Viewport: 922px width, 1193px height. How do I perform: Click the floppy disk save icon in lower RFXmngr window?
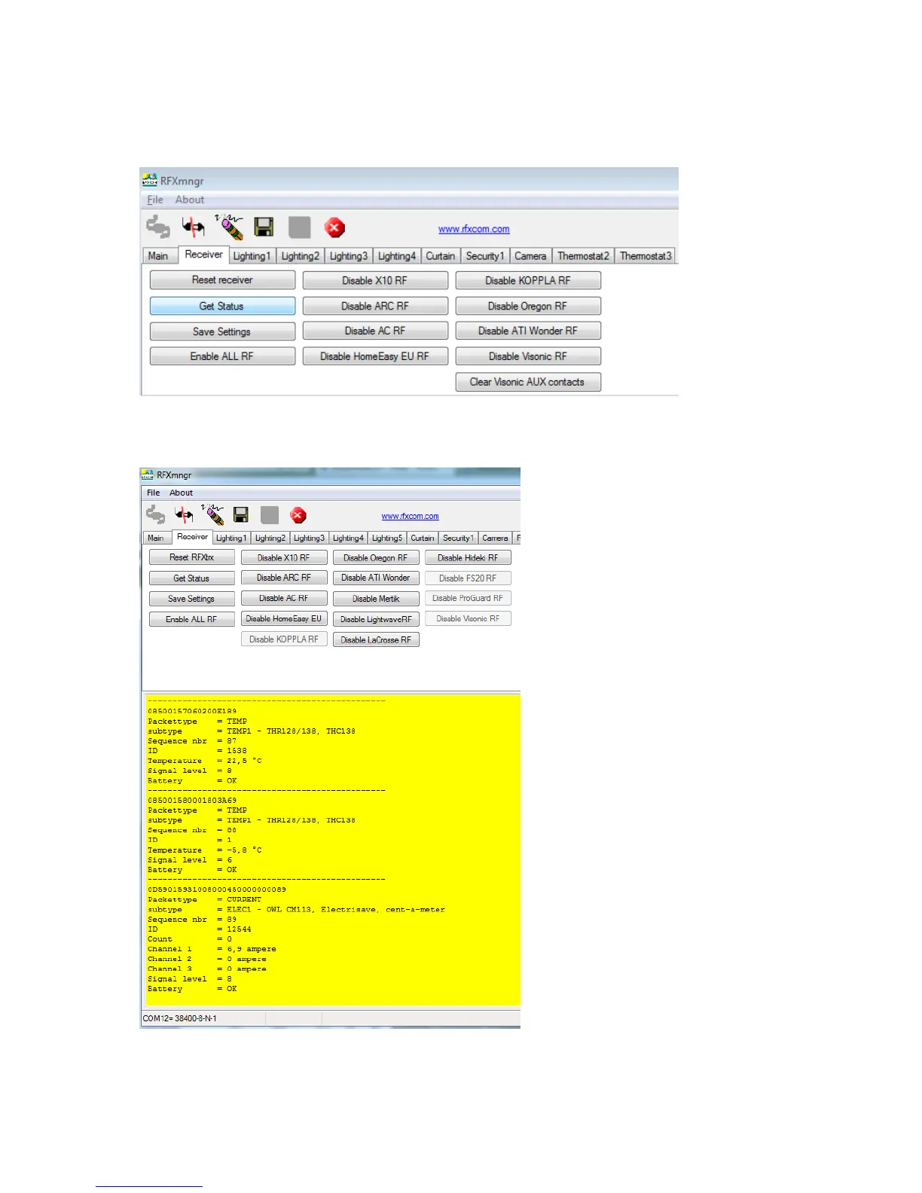(241, 514)
